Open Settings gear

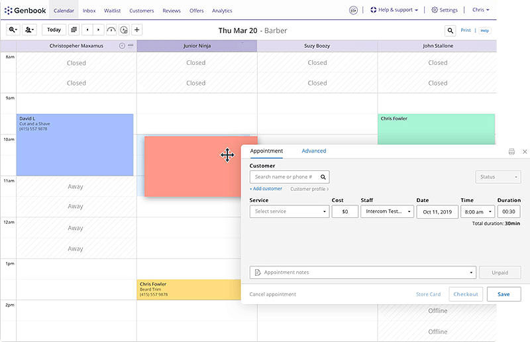click(x=445, y=10)
